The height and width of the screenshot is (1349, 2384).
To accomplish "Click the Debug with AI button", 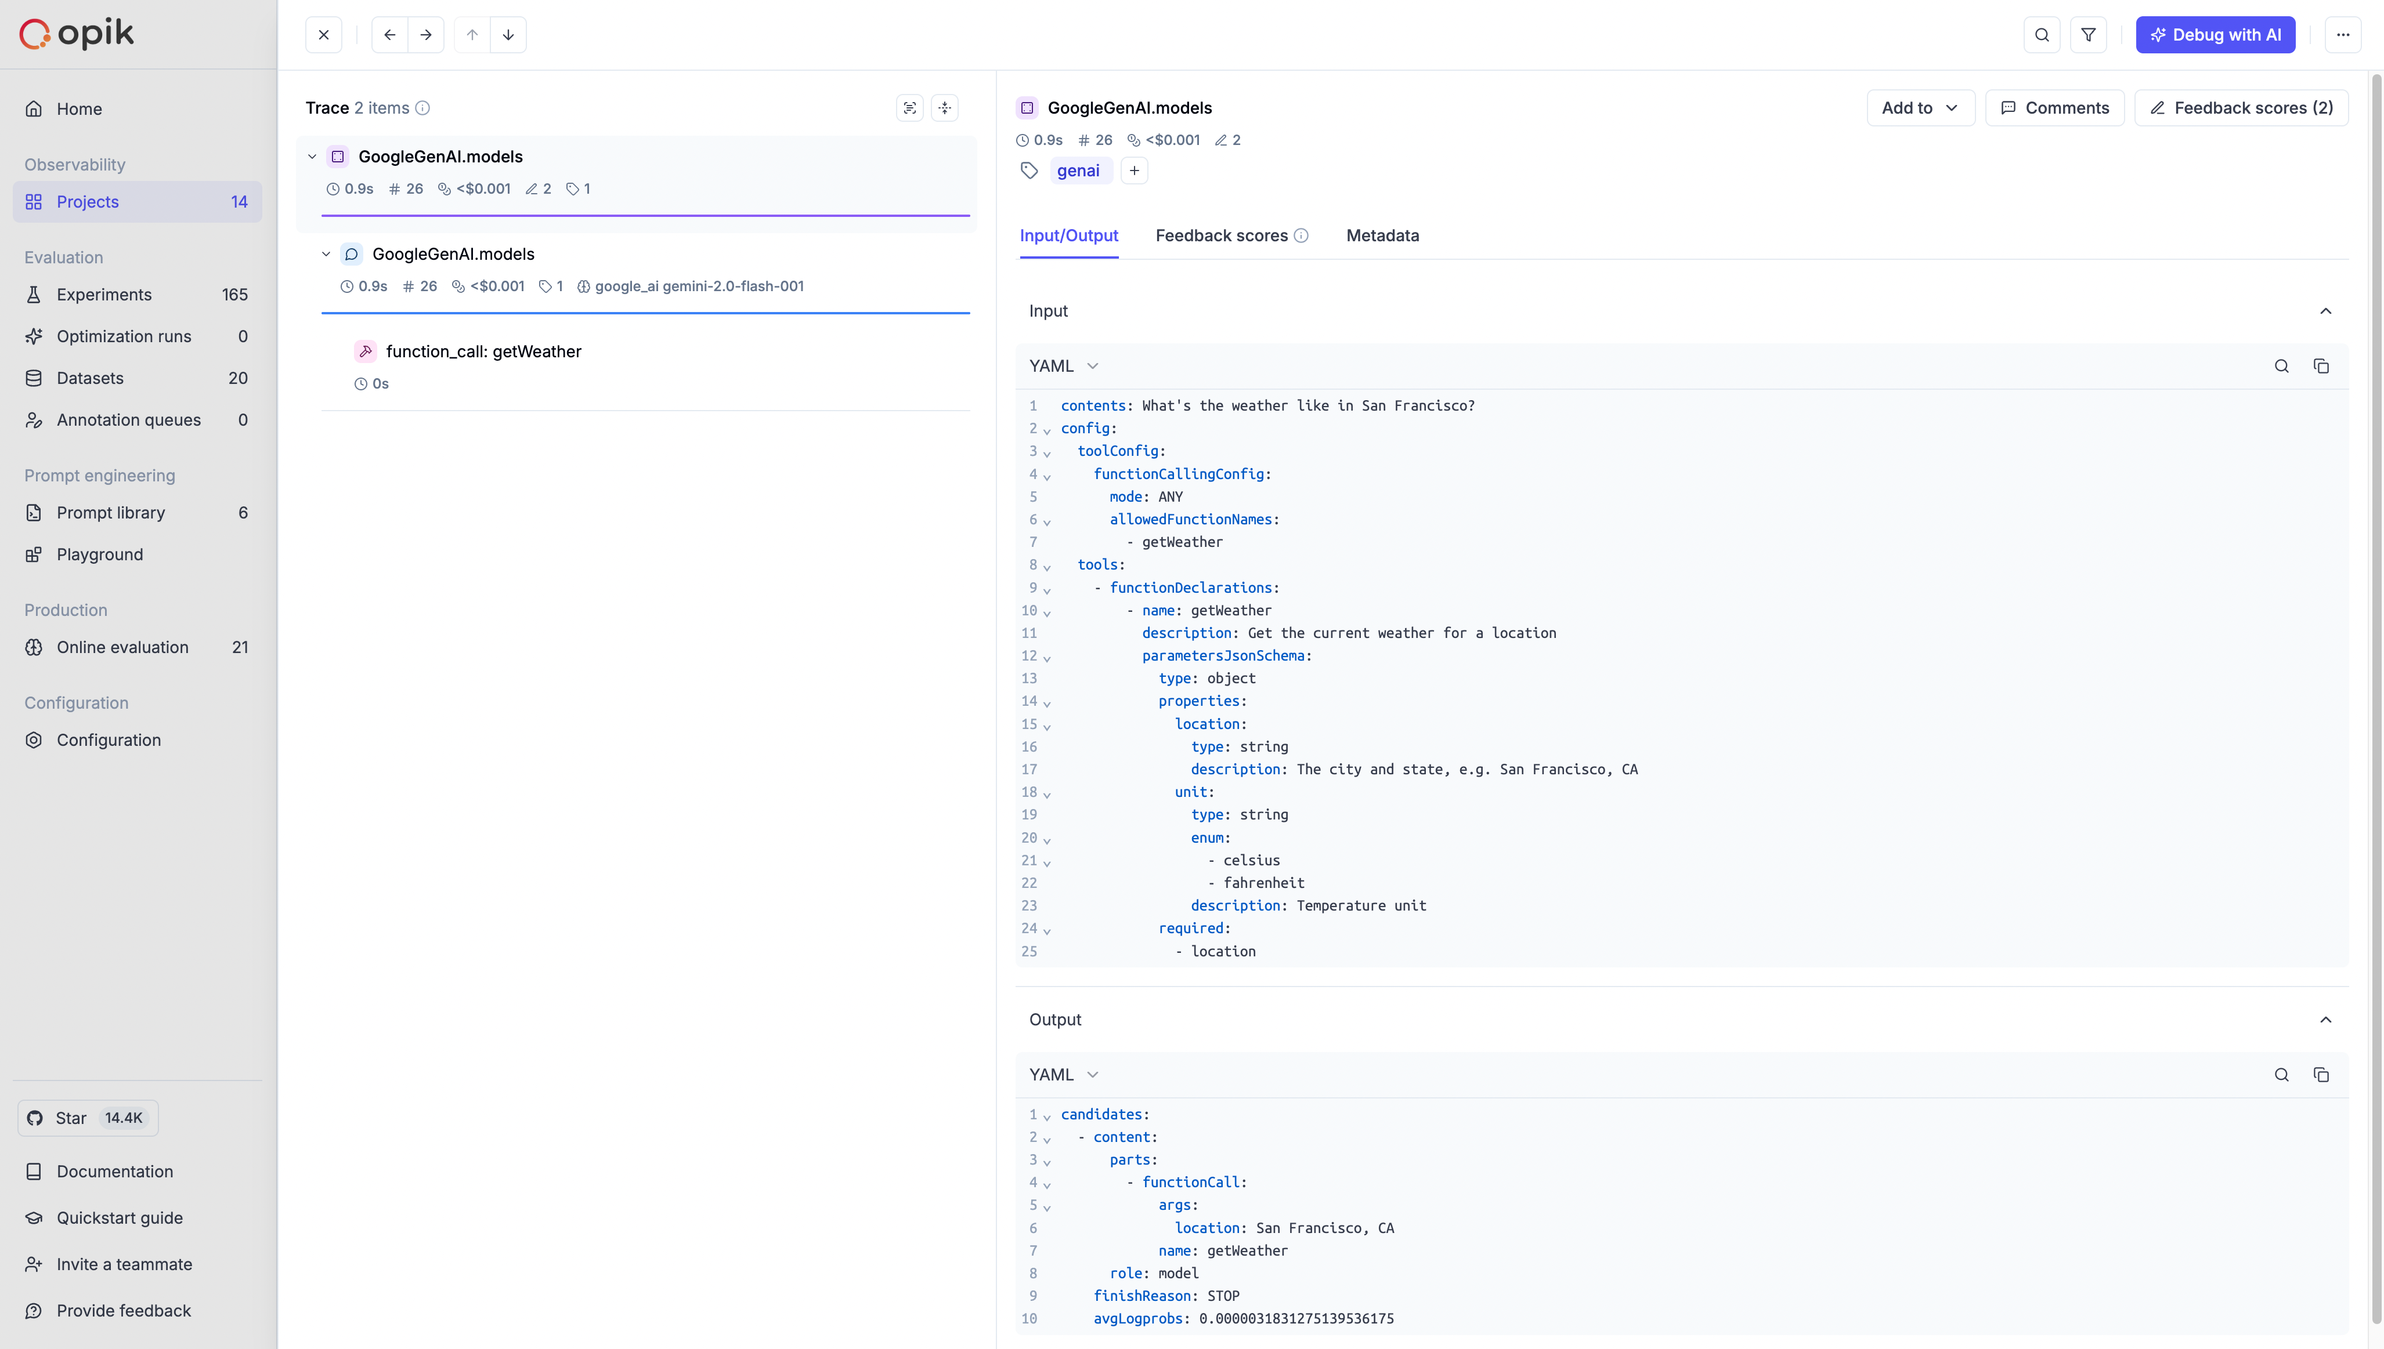I will (x=2215, y=34).
